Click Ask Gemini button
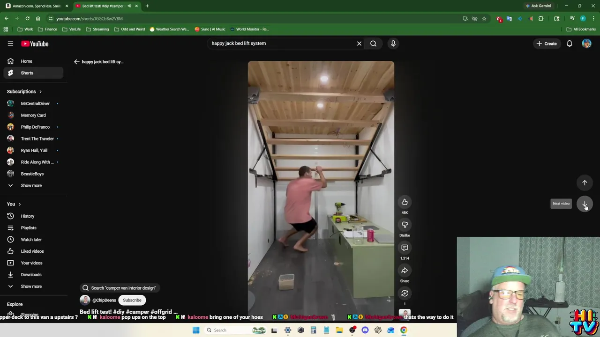The image size is (600, 337). pos(538,6)
